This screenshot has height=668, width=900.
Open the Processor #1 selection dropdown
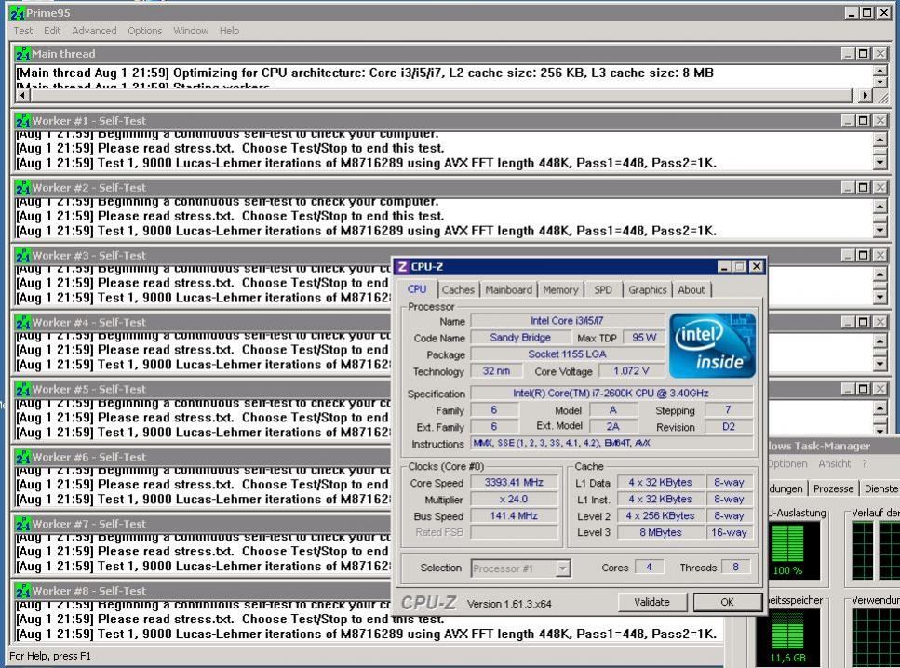(x=562, y=568)
